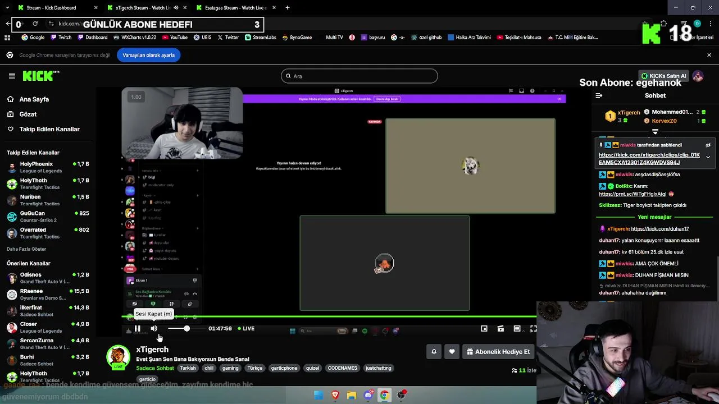Open xTigerch channel avatar
The image size is (719, 404).
click(x=118, y=357)
